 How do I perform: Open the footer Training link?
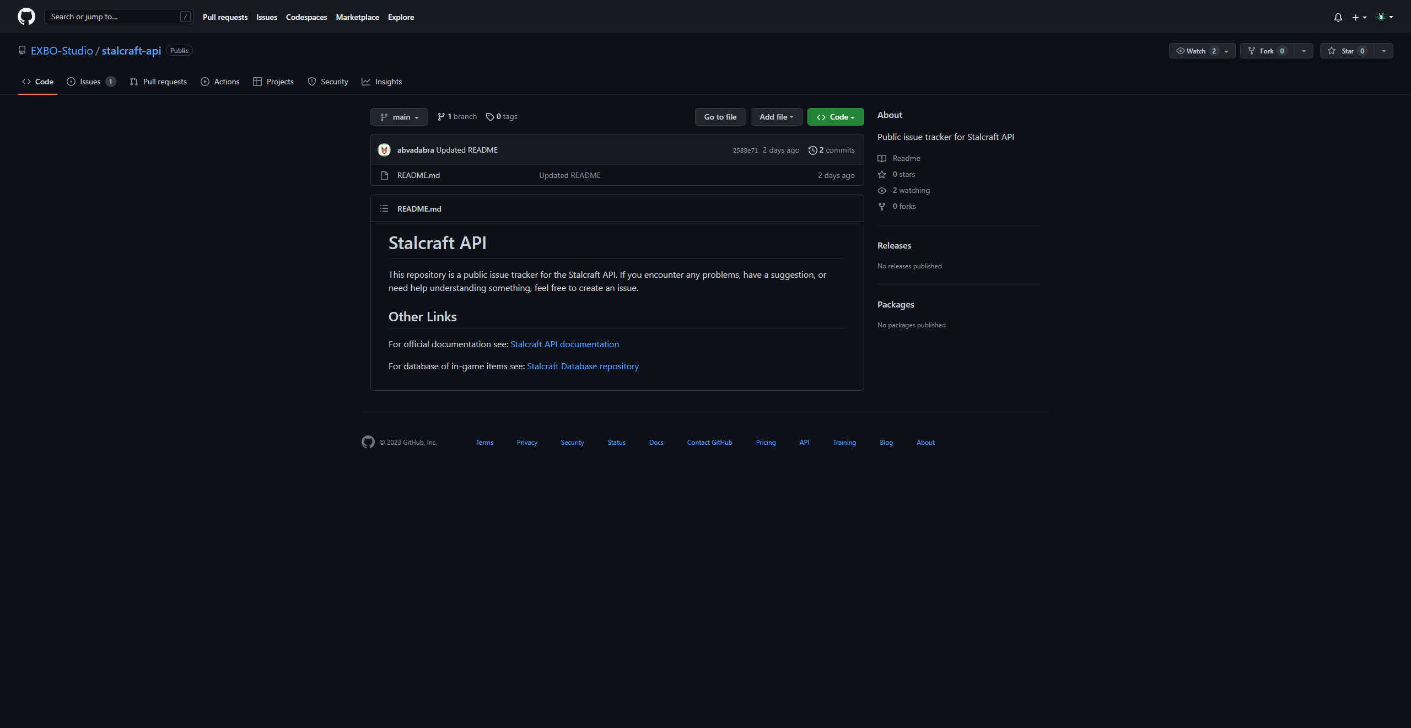844,443
